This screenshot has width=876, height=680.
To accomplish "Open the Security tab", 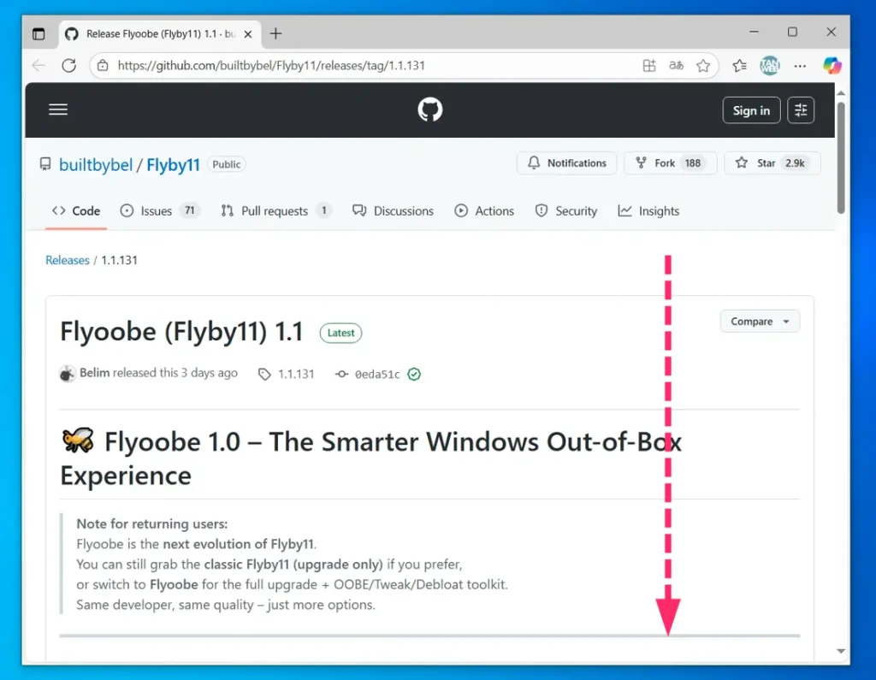I will 566,211.
